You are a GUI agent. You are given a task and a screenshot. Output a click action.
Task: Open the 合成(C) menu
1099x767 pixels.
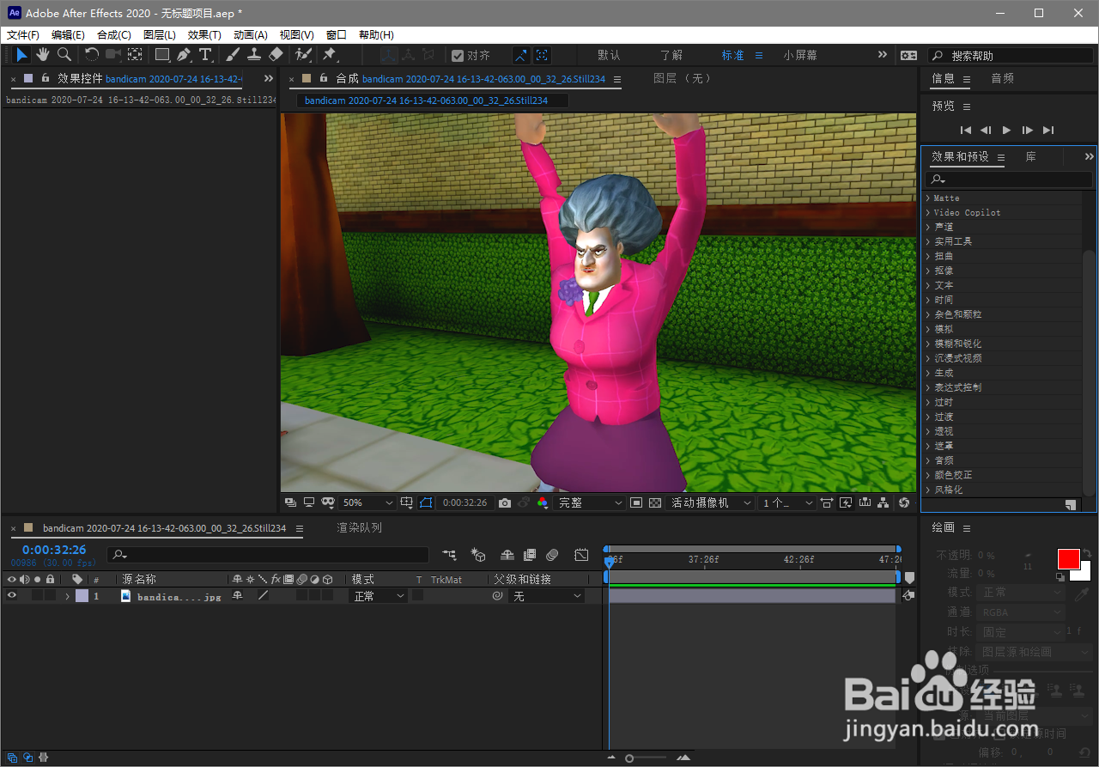[114, 35]
